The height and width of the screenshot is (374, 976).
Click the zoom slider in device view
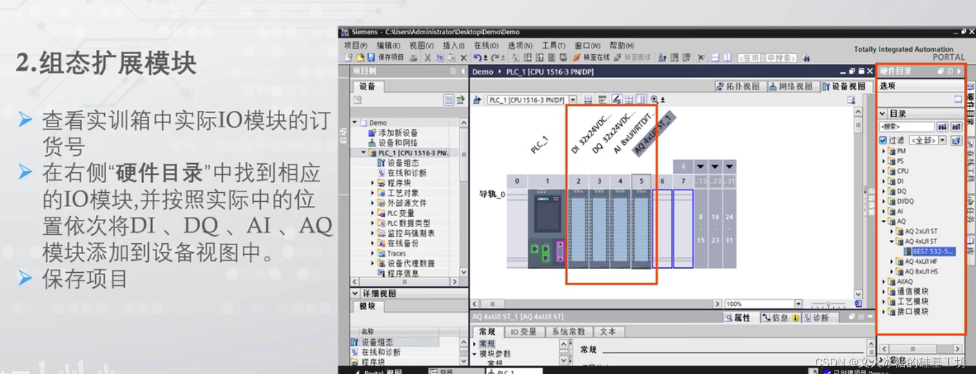pos(828,304)
